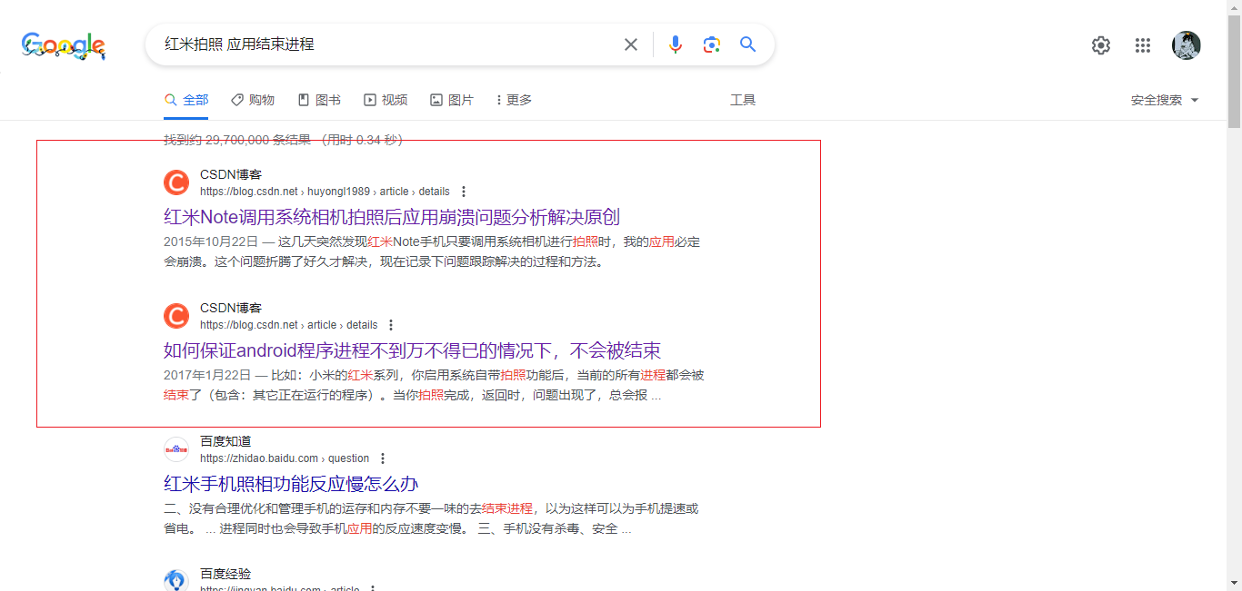The height and width of the screenshot is (591, 1242).
Task: Open settings gear icon
Action: click(1101, 45)
